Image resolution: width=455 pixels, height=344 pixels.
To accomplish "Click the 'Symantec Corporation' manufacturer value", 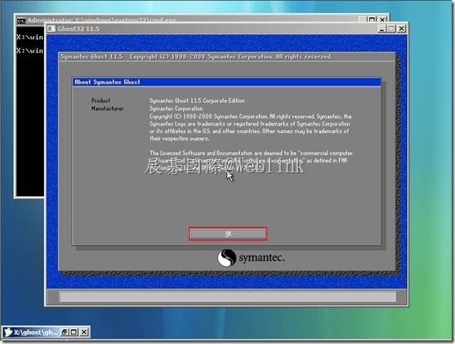I will (x=176, y=109).
